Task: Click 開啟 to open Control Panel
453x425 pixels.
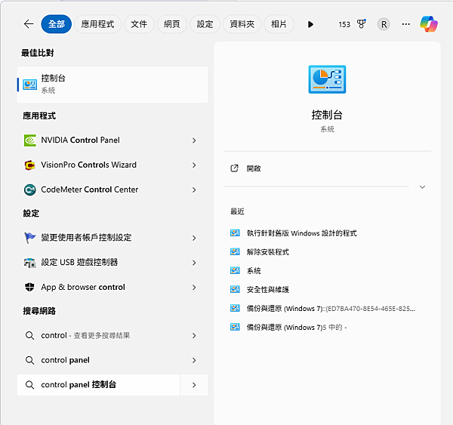Action: tap(254, 168)
